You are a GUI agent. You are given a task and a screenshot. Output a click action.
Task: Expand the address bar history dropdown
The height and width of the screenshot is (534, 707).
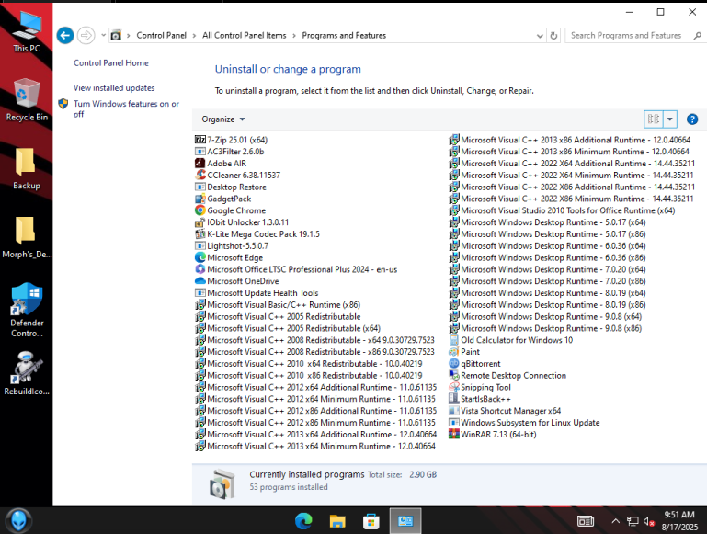click(540, 35)
